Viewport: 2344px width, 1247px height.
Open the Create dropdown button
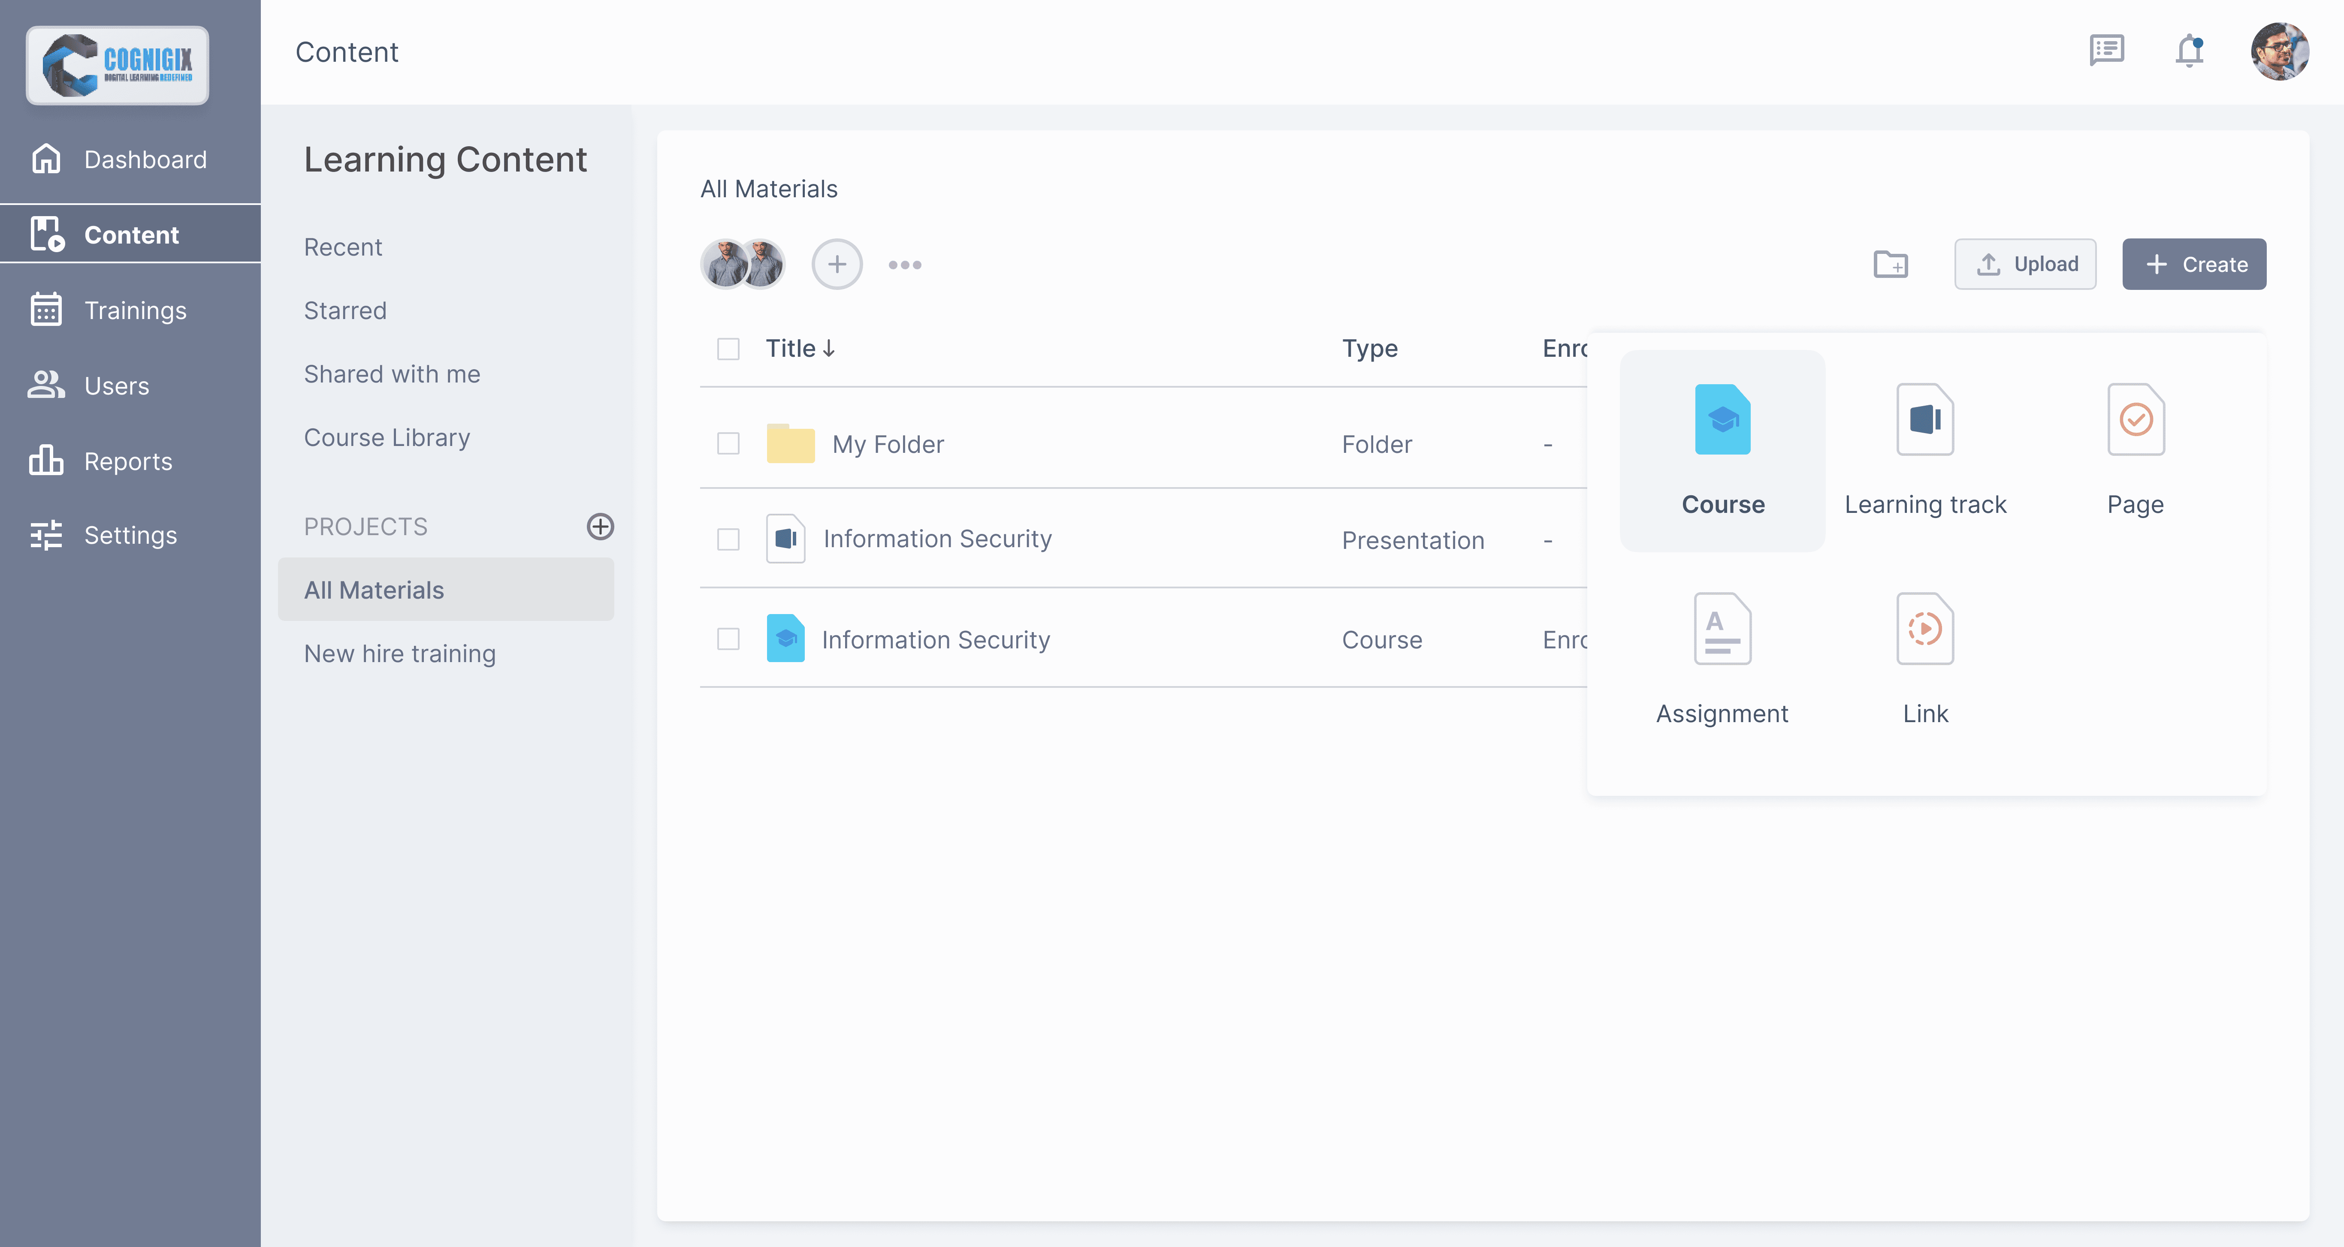[2194, 265]
